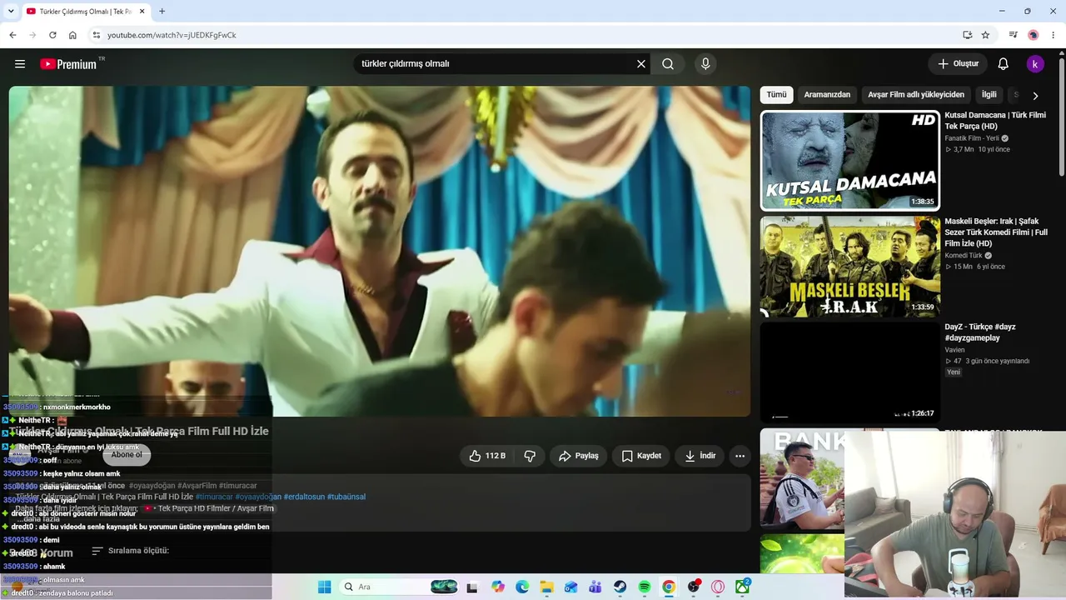Save video with Kaydet button
The width and height of the screenshot is (1066, 600).
click(641, 456)
